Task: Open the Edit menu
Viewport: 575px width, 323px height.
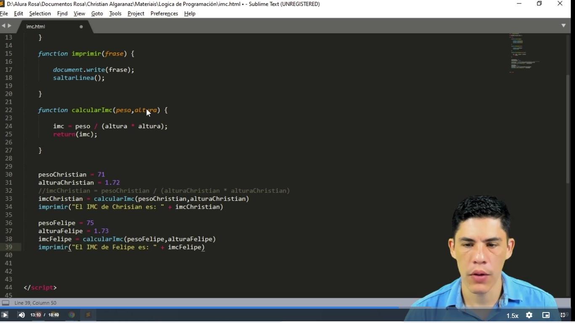Action: click(x=19, y=13)
